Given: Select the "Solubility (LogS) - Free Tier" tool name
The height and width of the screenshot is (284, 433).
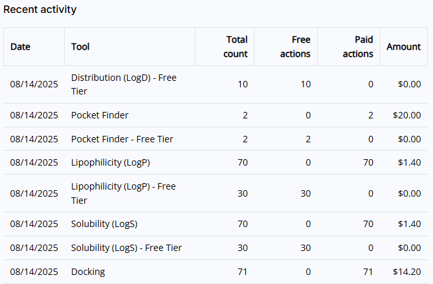Looking at the screenshot, I should (x=126, y=248).
